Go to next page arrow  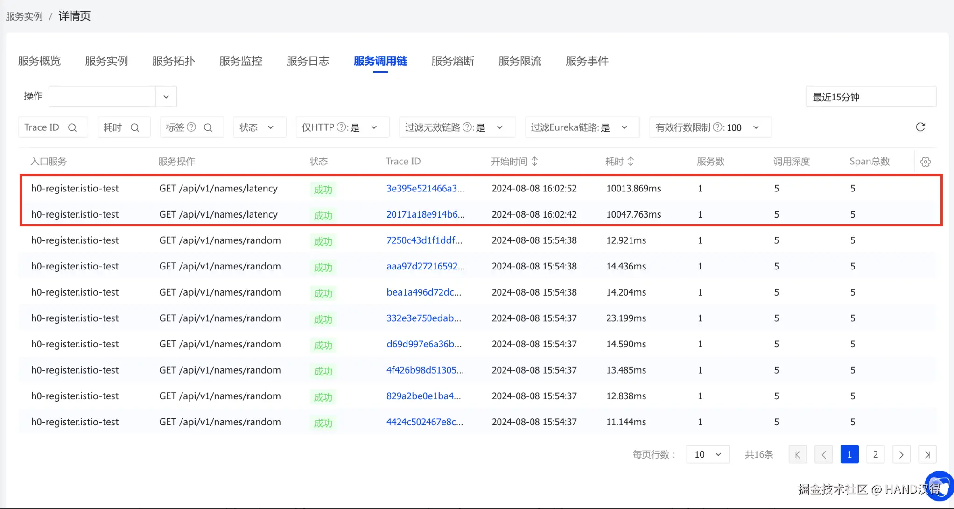point(901,454)
